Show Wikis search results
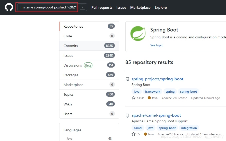Image resolution: width=226 pixels, height=141 pixels. coord(89,104)
